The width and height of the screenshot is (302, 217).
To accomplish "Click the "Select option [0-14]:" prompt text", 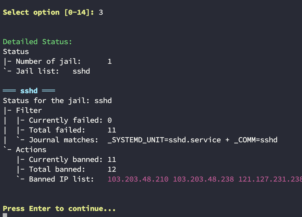I will (x=49, y=12).
